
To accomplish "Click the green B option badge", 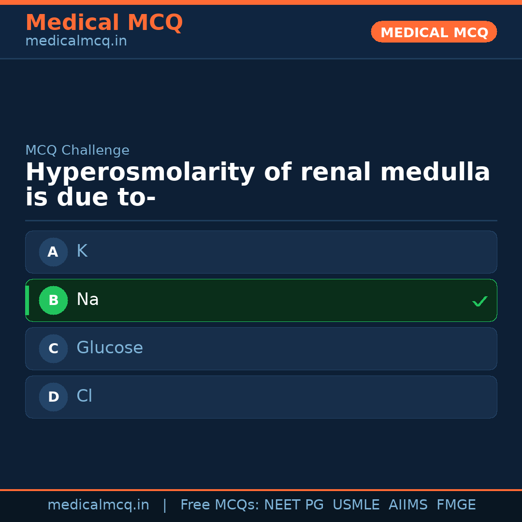I will 53,300.
